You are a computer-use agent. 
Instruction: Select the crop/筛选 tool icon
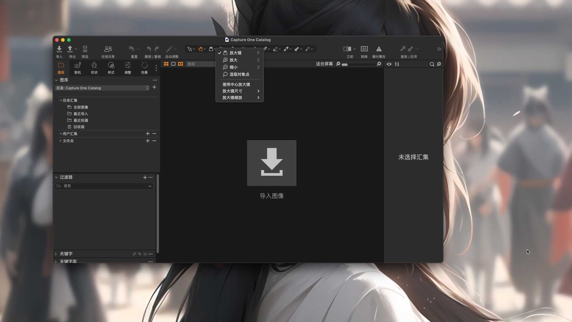pyautogui.click(x=85, y=49)
